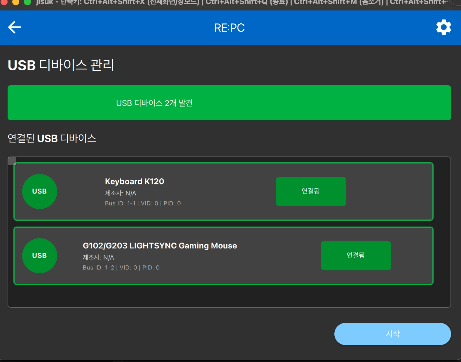This screenshot has width=461, height=362.
Task: Click the 제조사 N/A line under Keyboard K120
Action: coord(121,193)
